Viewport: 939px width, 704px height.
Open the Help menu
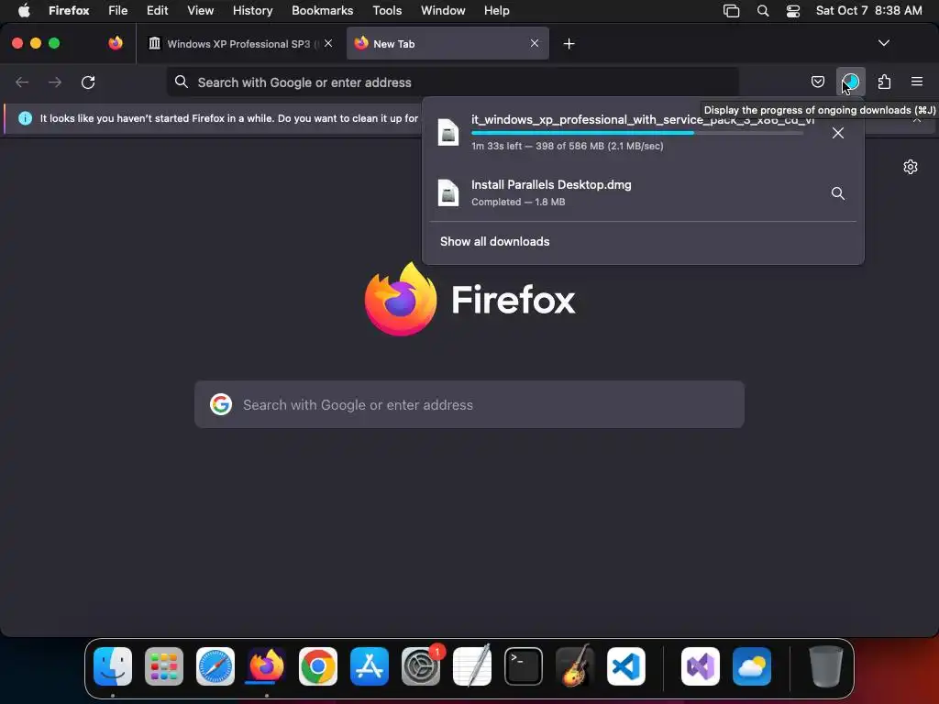(496, 10)
